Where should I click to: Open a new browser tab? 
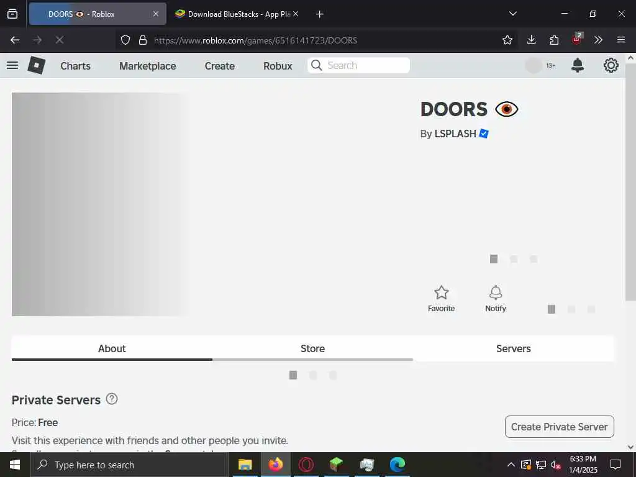319,14
